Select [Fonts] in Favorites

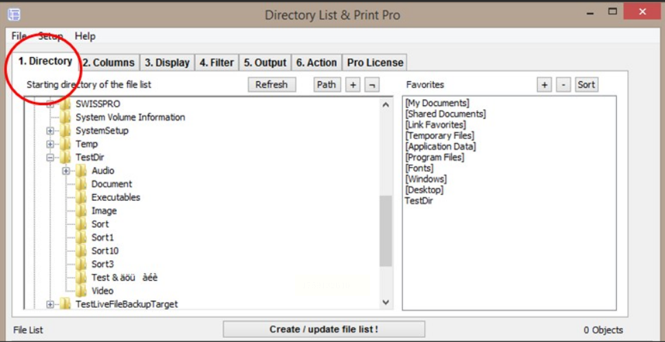pyautogui.click(x=419, y=168)
